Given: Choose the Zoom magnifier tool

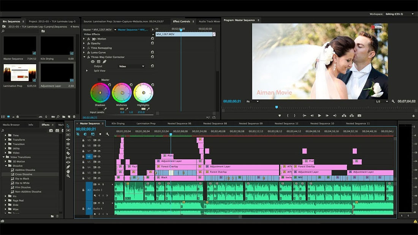Looking at the screenshot, I should [x=68, y=176].
